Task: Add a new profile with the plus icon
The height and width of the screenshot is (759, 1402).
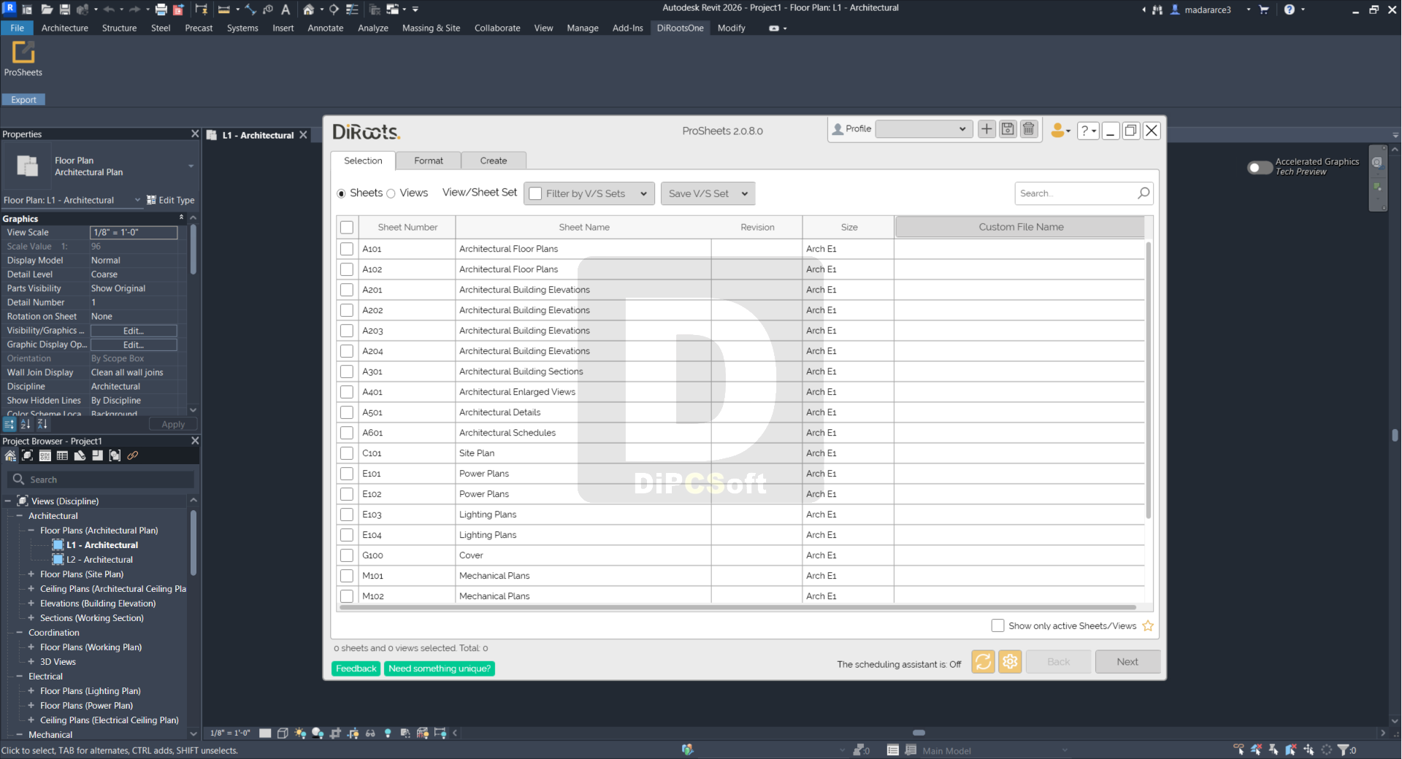Action: click(x=987, y=129)
